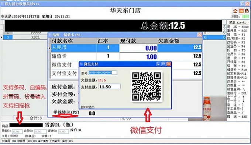The height and width of the screenshot is (145, 251).
Task: Click the 总金额:12.5 display
Action: [x=163, y=26]
